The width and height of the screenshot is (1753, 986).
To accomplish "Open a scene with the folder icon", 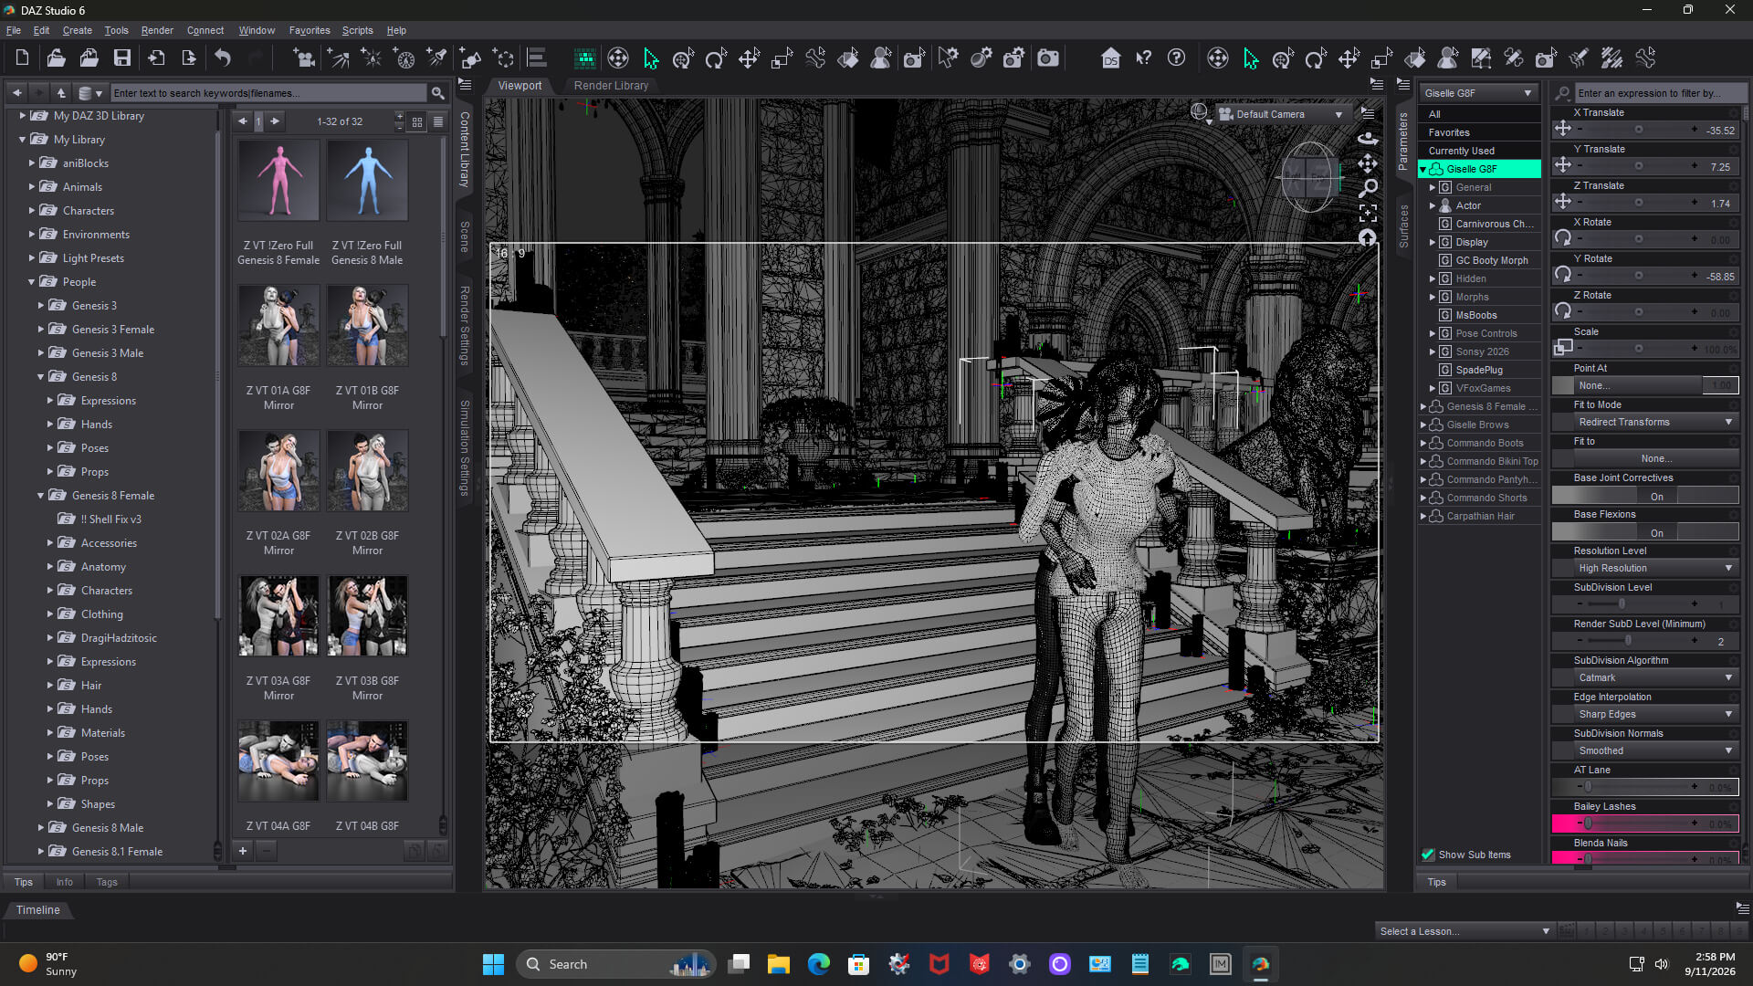I will click(x=56, y=58).
